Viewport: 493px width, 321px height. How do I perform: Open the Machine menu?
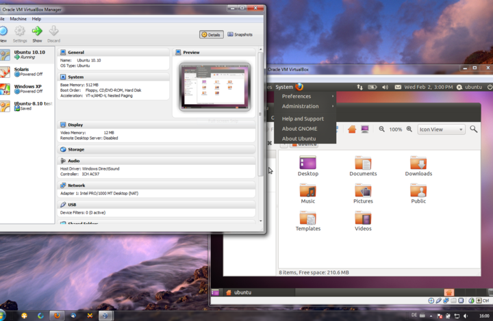pos(18,19)
